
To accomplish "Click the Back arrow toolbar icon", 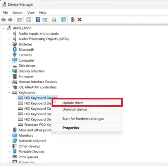I will pyautogui.click(x=3, y=20).
